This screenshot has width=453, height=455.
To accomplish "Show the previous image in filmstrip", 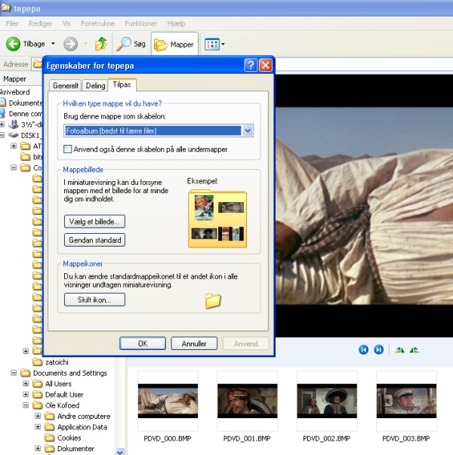I will click(x=363, y=349).
